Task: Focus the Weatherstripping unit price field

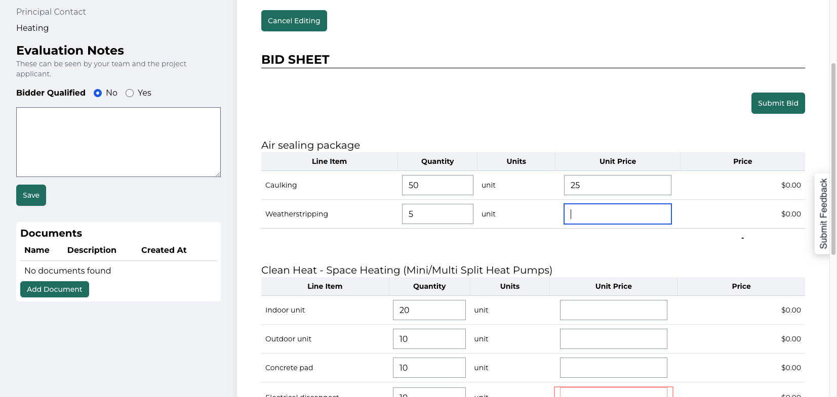Action: [x=618, y=214]
